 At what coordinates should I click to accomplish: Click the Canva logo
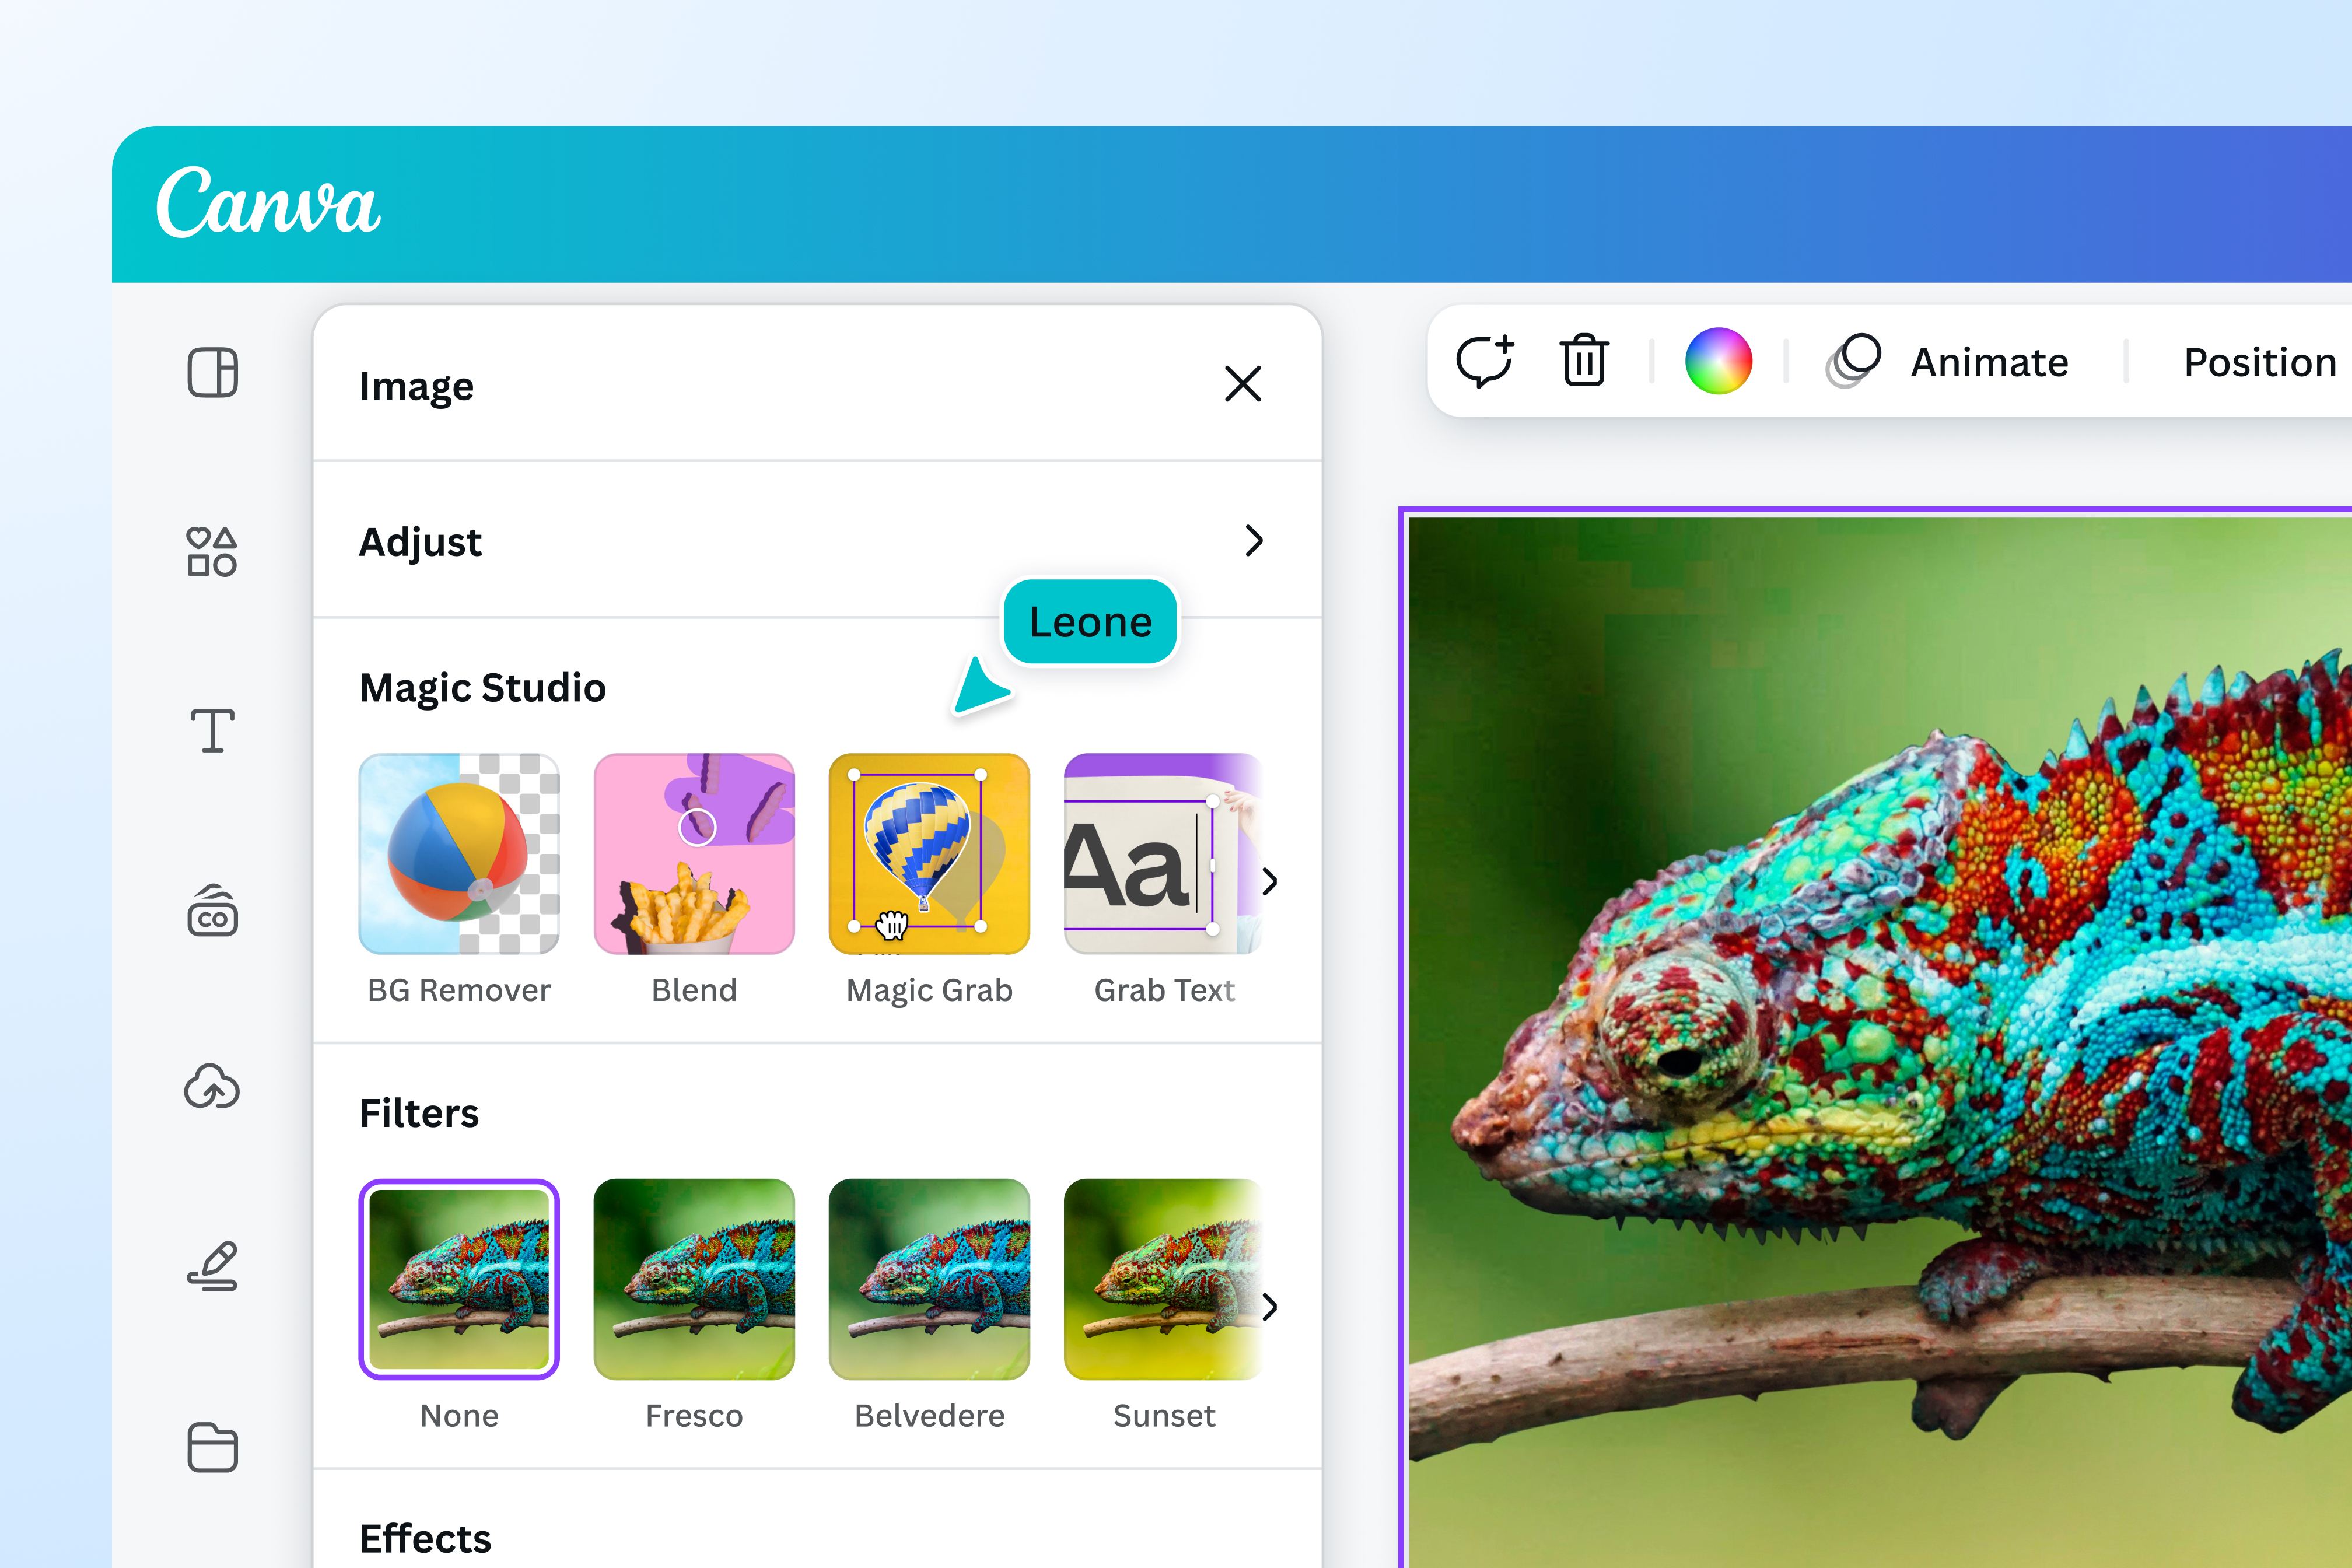(268, 203)
